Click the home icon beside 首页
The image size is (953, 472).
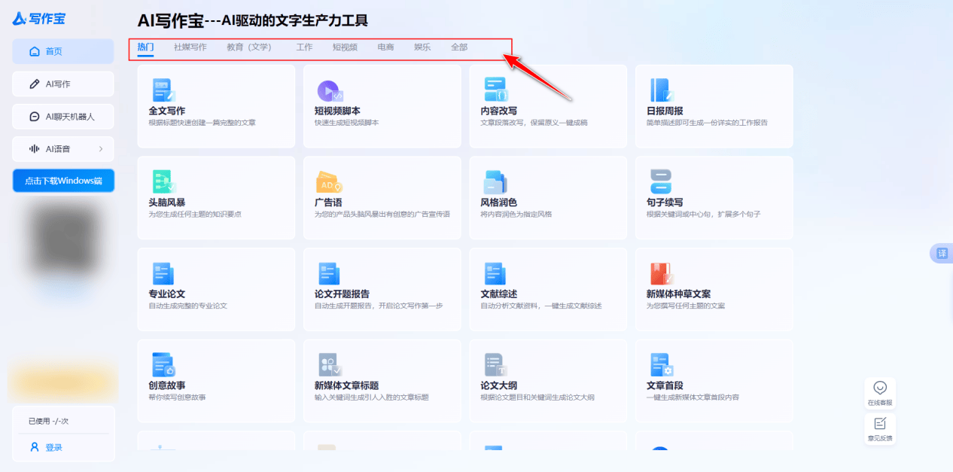tap(34, 52)
